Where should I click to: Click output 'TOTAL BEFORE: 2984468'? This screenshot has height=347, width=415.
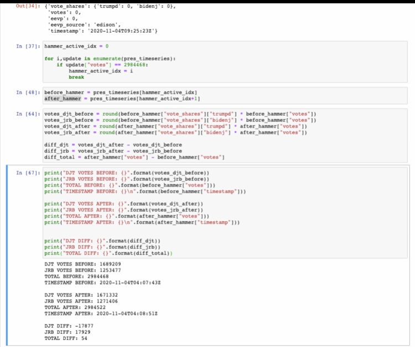[x=76, y=277]
